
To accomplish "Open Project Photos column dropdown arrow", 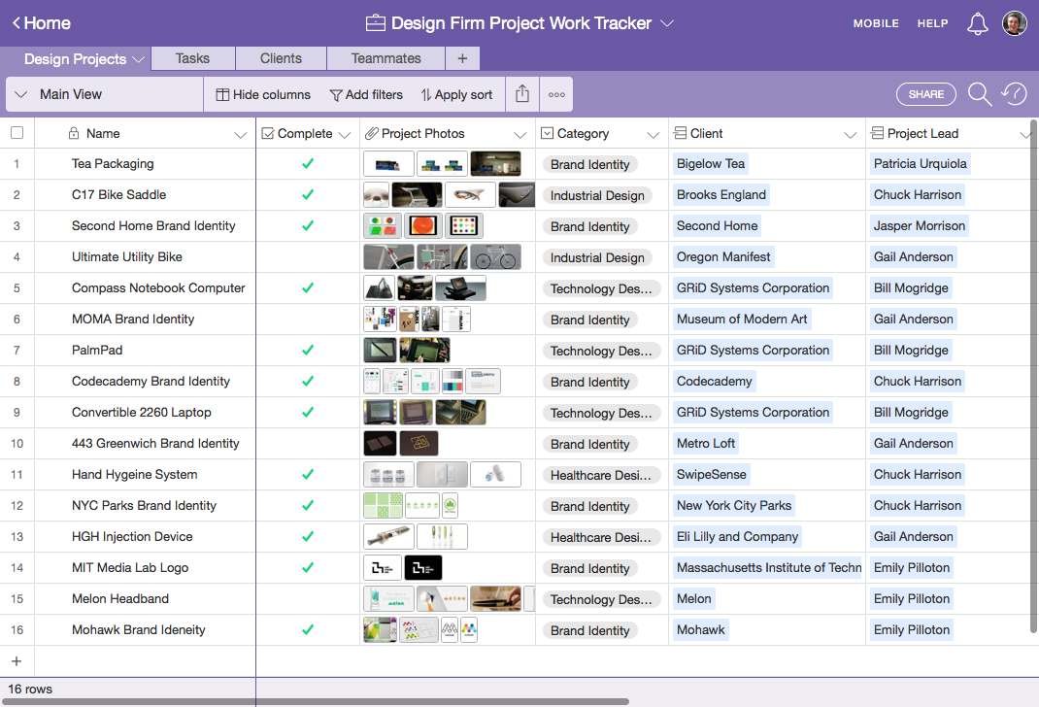I will [520, 135].
